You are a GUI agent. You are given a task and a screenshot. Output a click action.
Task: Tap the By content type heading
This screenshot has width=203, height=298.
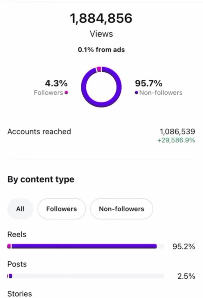coord(41,179)
